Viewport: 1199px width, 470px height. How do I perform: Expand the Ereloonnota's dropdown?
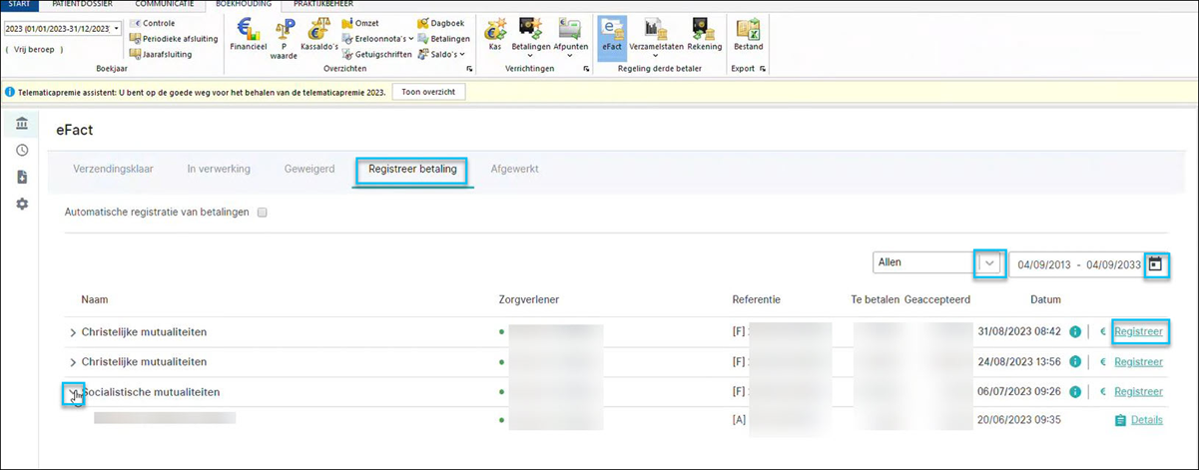tap(378, 39)
